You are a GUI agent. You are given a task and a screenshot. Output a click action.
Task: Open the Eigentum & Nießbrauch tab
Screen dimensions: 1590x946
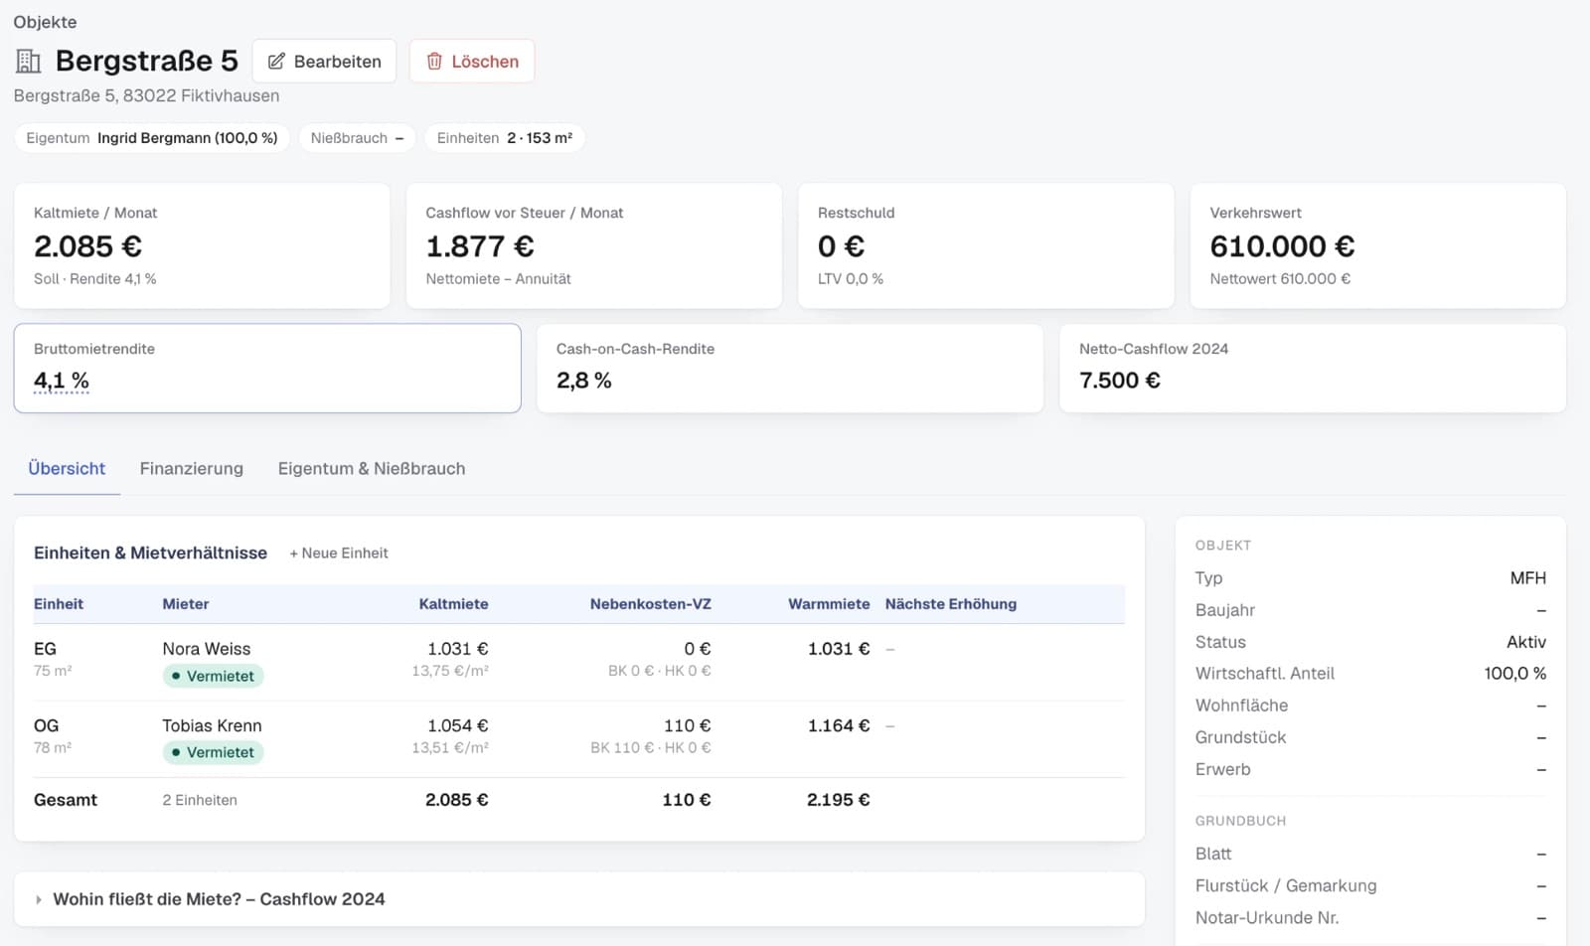[x=372, y=468]
